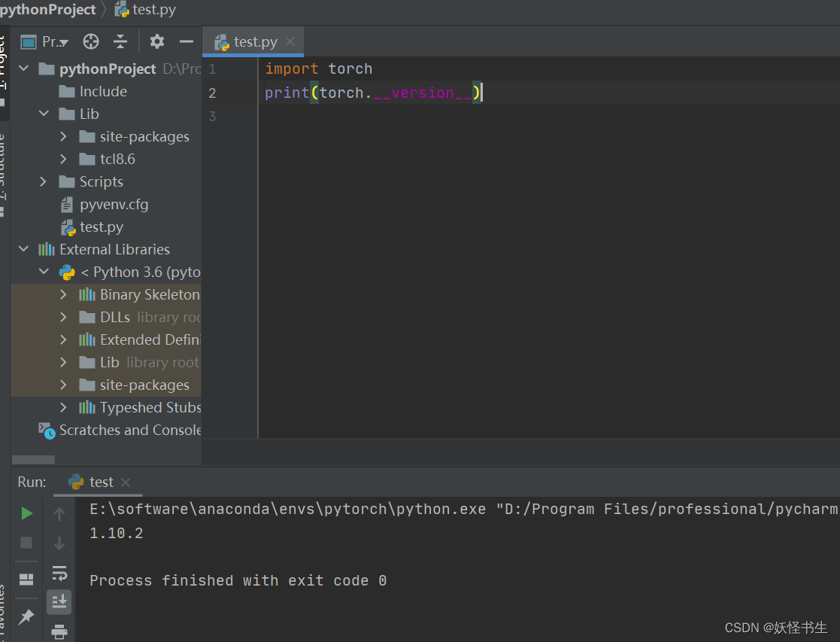Click 'Process finished with exit code 0'

(238, 580)
